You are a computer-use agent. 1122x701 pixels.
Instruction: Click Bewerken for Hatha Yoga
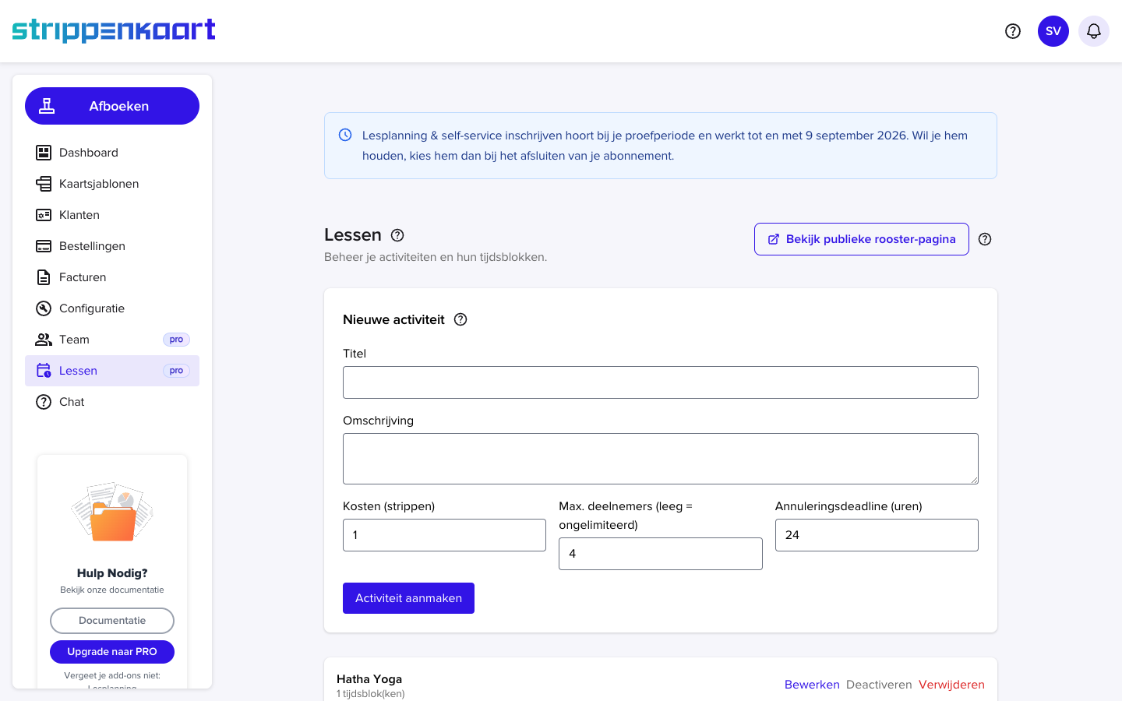pyautogui.click(x=812, y=685)
